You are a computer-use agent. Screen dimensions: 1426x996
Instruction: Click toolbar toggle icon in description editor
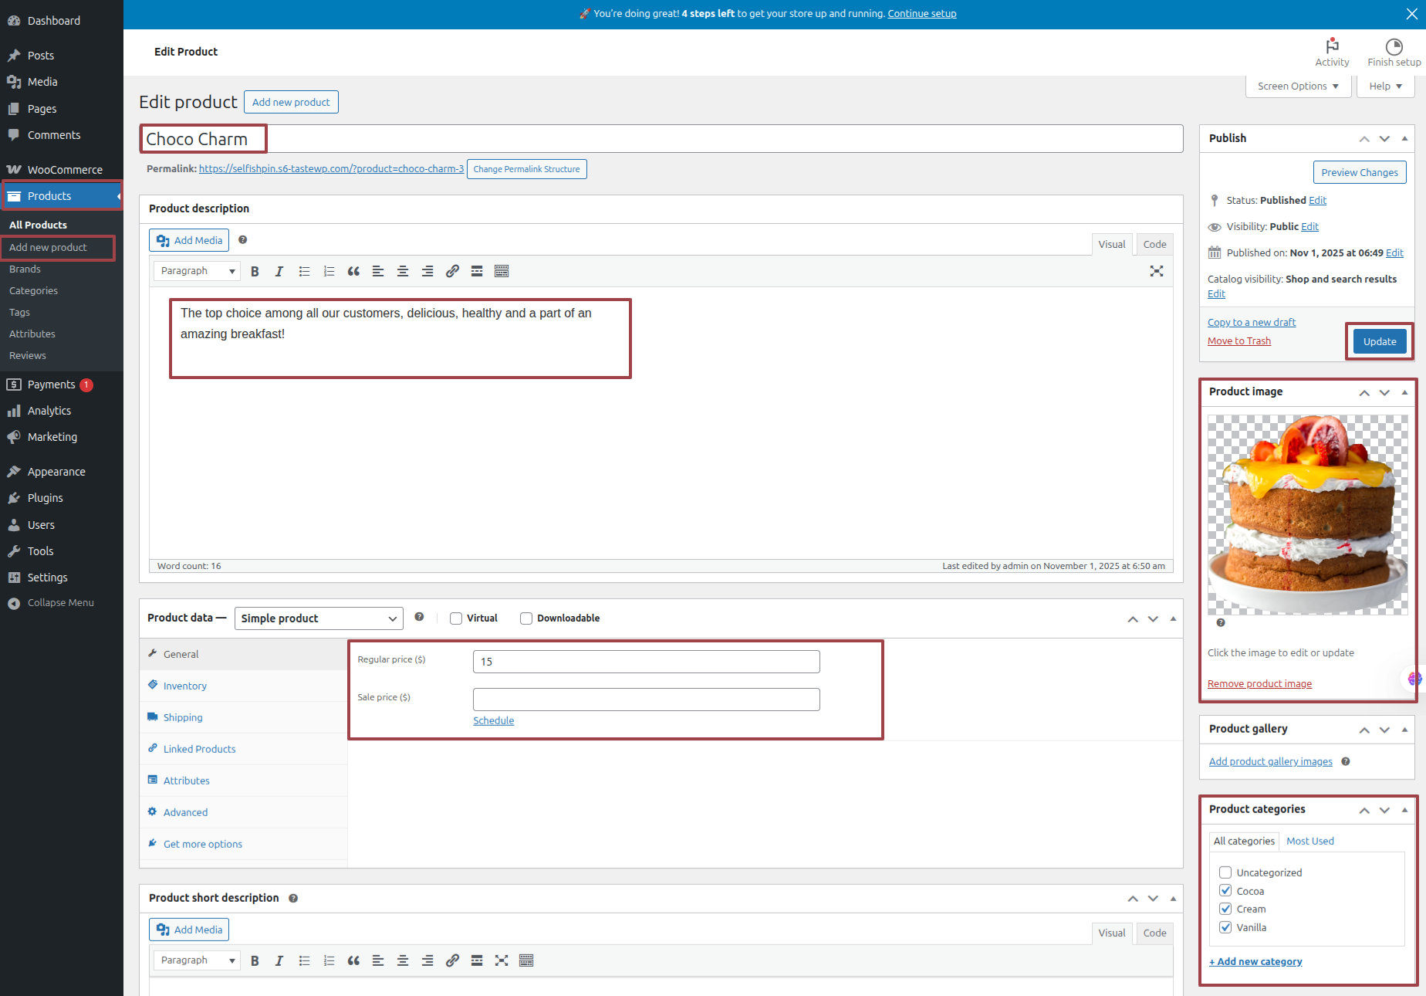(502, 271)
